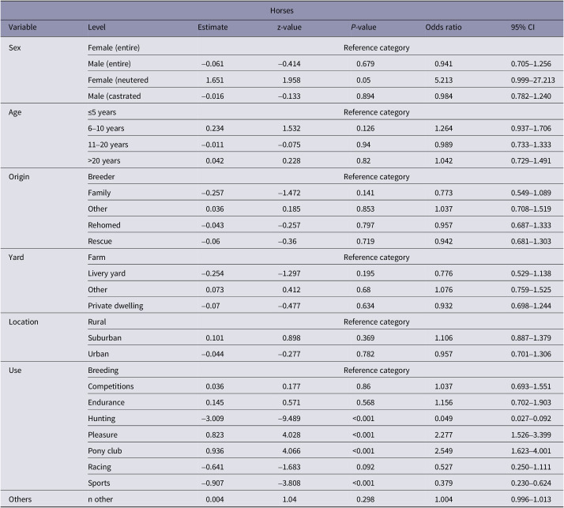The image size is (564, 508).
Task: Select the Sex variable cell
Action: tap(14, 47)
